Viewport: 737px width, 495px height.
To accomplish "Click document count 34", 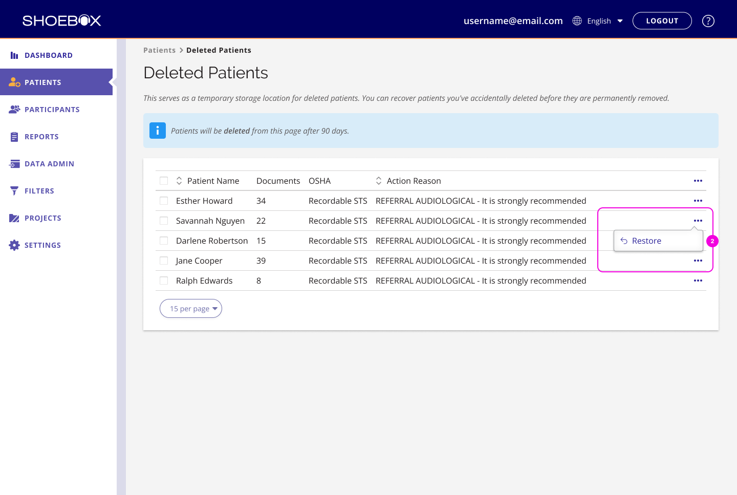I will tap(261, 201).
